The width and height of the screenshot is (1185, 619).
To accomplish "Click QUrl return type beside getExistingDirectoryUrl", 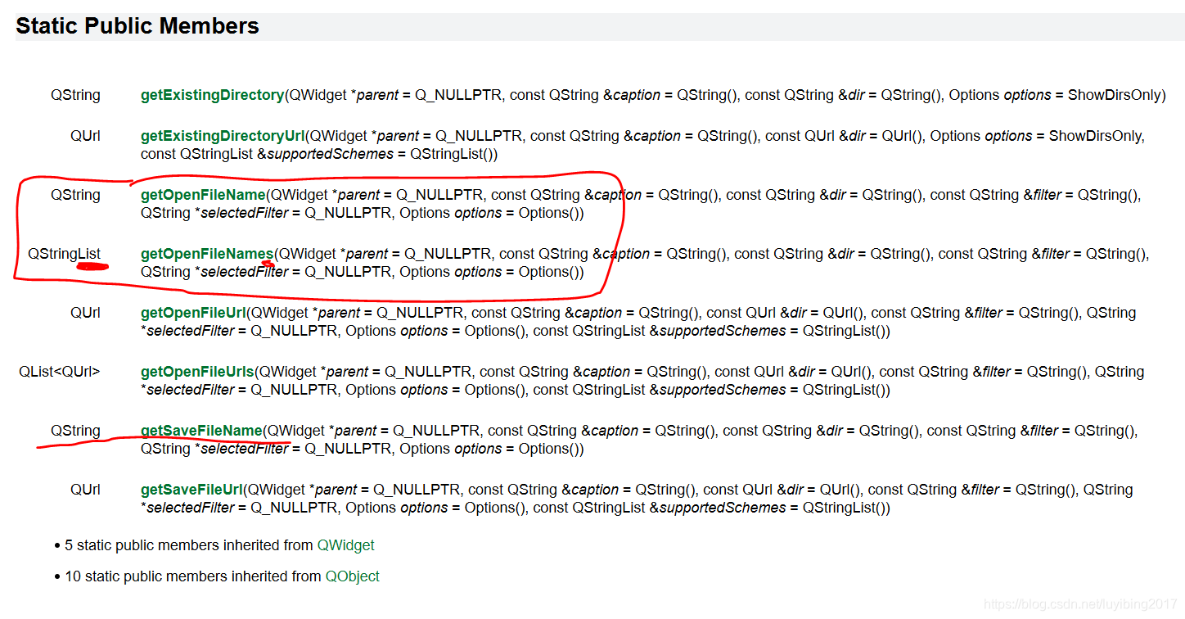I will coord(85,136).
